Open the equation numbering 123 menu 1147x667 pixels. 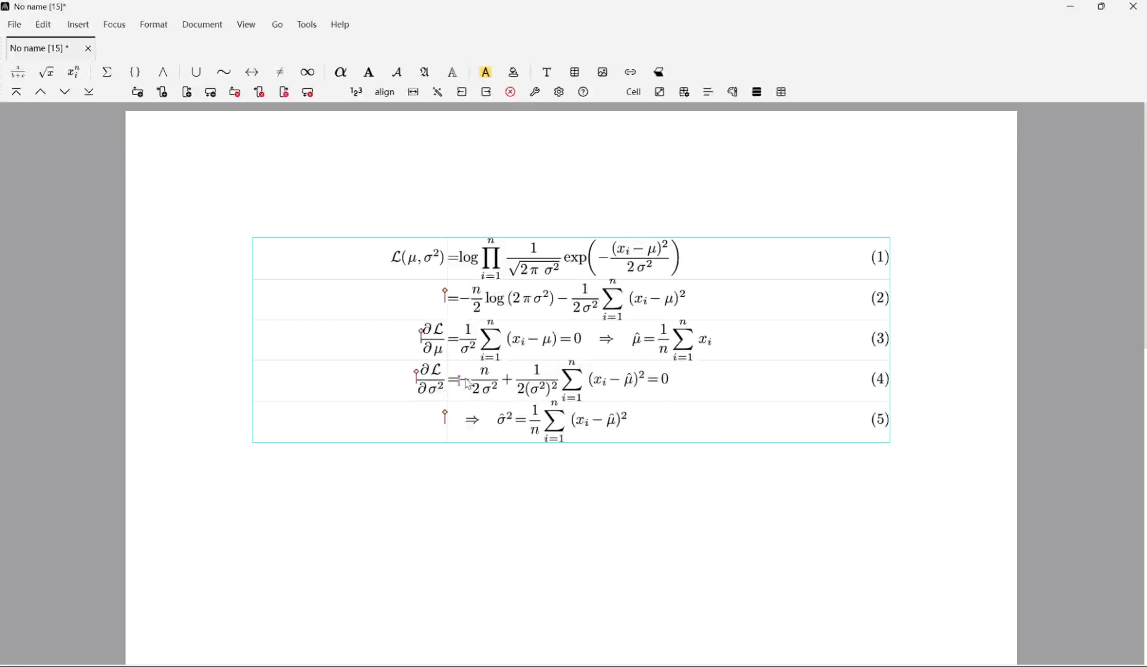(x=356, y=92)
